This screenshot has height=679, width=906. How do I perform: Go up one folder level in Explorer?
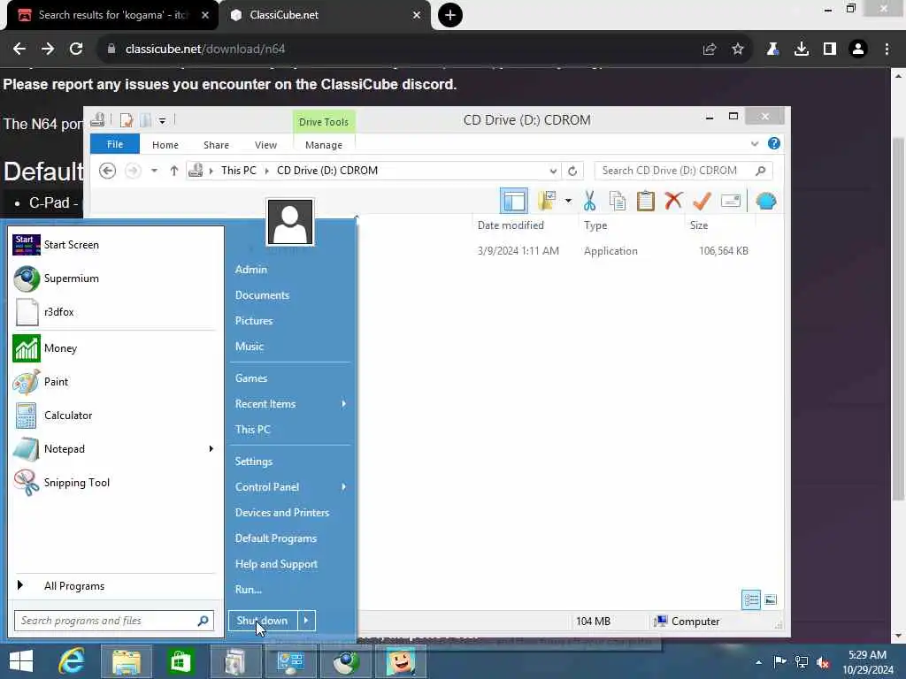[x=174, y=171]
